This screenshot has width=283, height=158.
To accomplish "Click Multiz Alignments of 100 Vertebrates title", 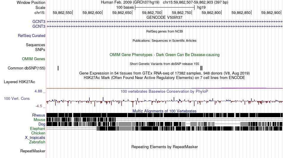I will 164,111.
